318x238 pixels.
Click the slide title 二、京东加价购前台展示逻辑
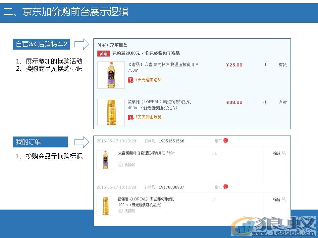(x=66, y=12)
